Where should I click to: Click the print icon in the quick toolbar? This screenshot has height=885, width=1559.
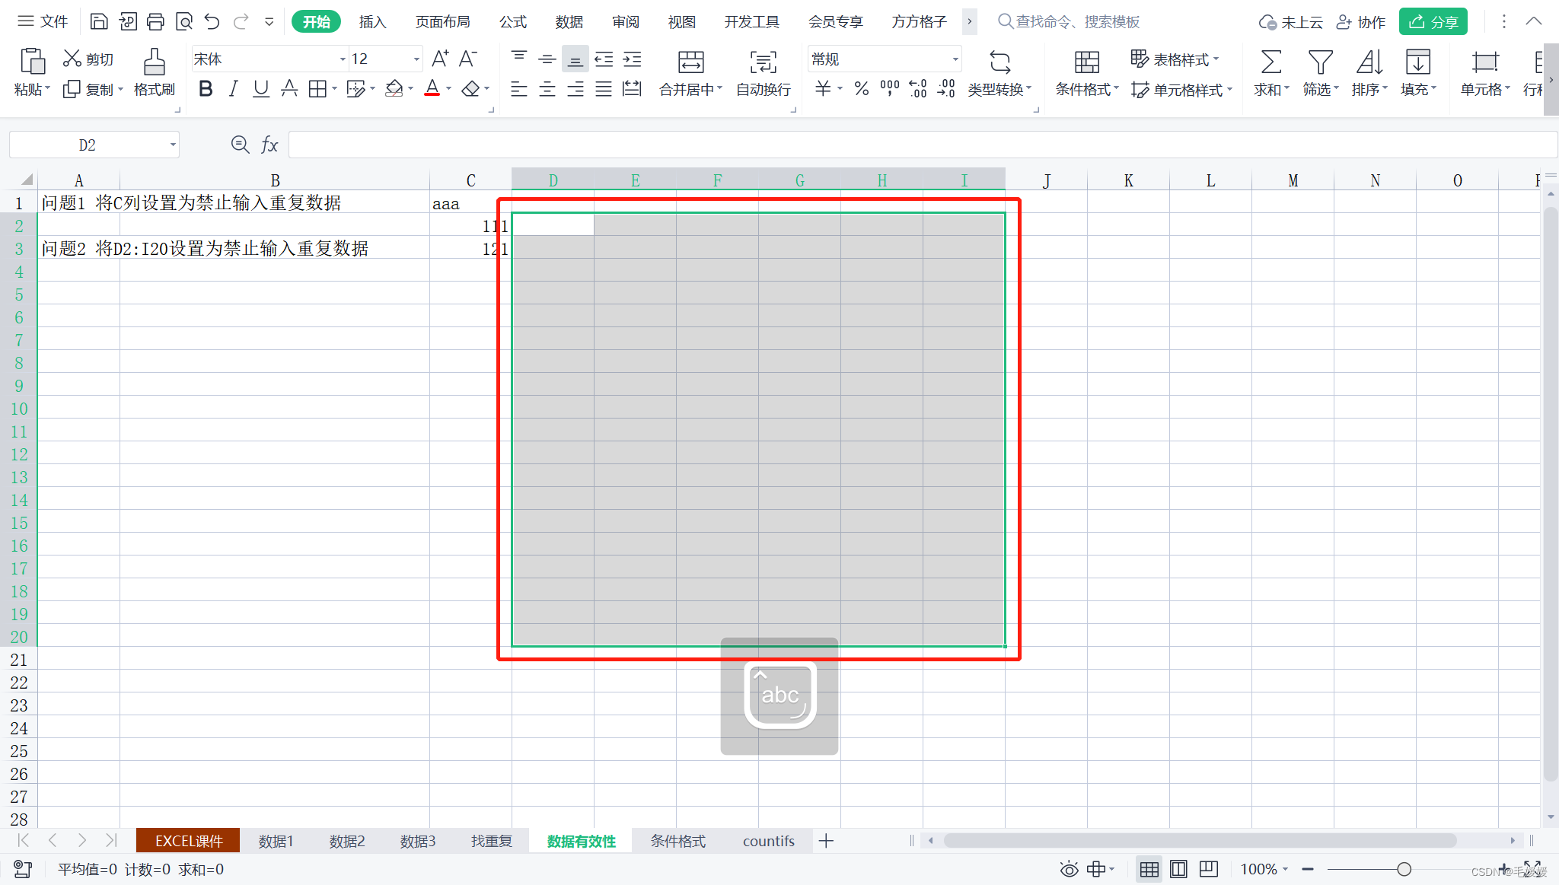coord(155,22)
